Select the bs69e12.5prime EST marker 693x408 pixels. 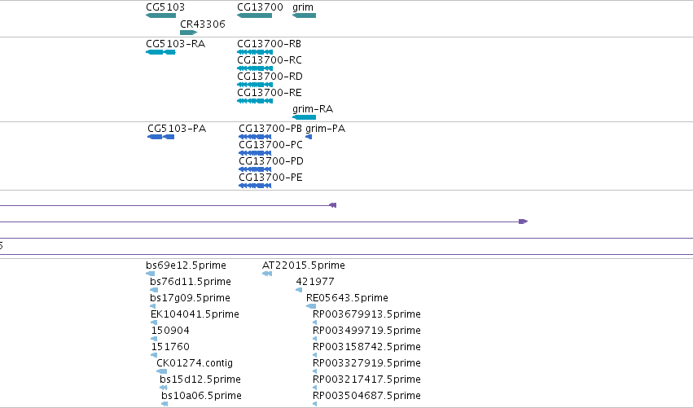coord(151,274)
